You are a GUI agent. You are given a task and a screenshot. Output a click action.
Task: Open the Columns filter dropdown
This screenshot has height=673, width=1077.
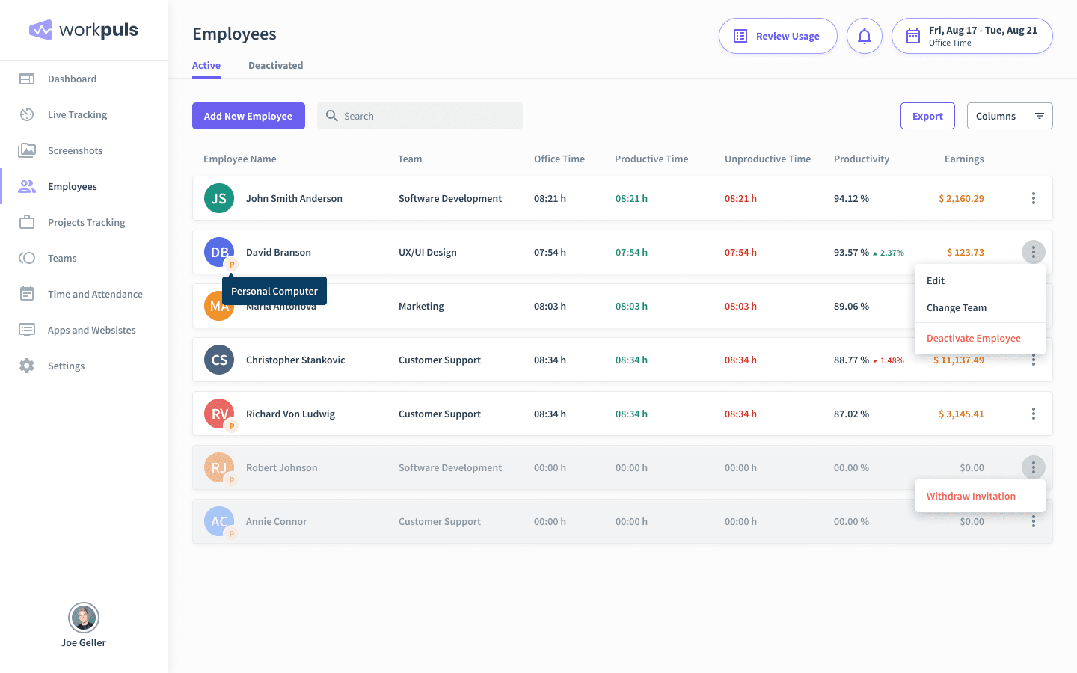pos(1010,116)
